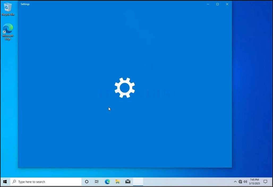
Task: Open the Windows Start menu
Action: point(5,182)
